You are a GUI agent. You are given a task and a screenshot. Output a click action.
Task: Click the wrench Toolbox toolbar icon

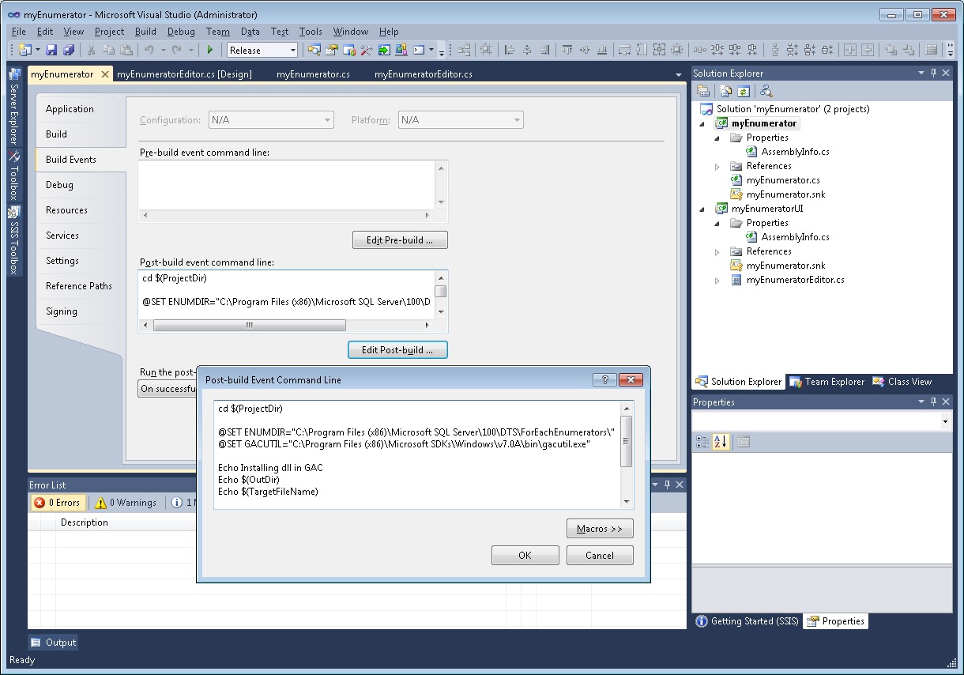tap(367, 50)
